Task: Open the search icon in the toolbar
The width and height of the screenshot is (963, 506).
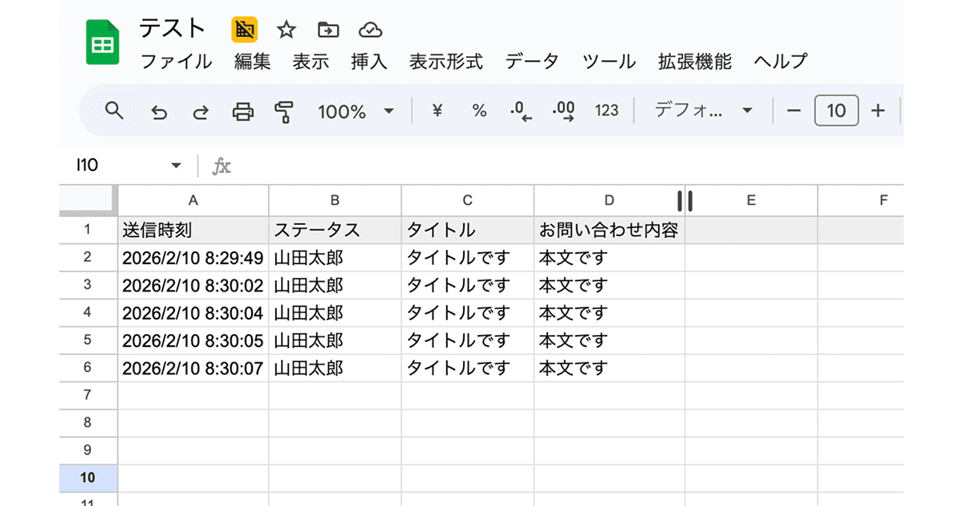Action: [112, 112]
